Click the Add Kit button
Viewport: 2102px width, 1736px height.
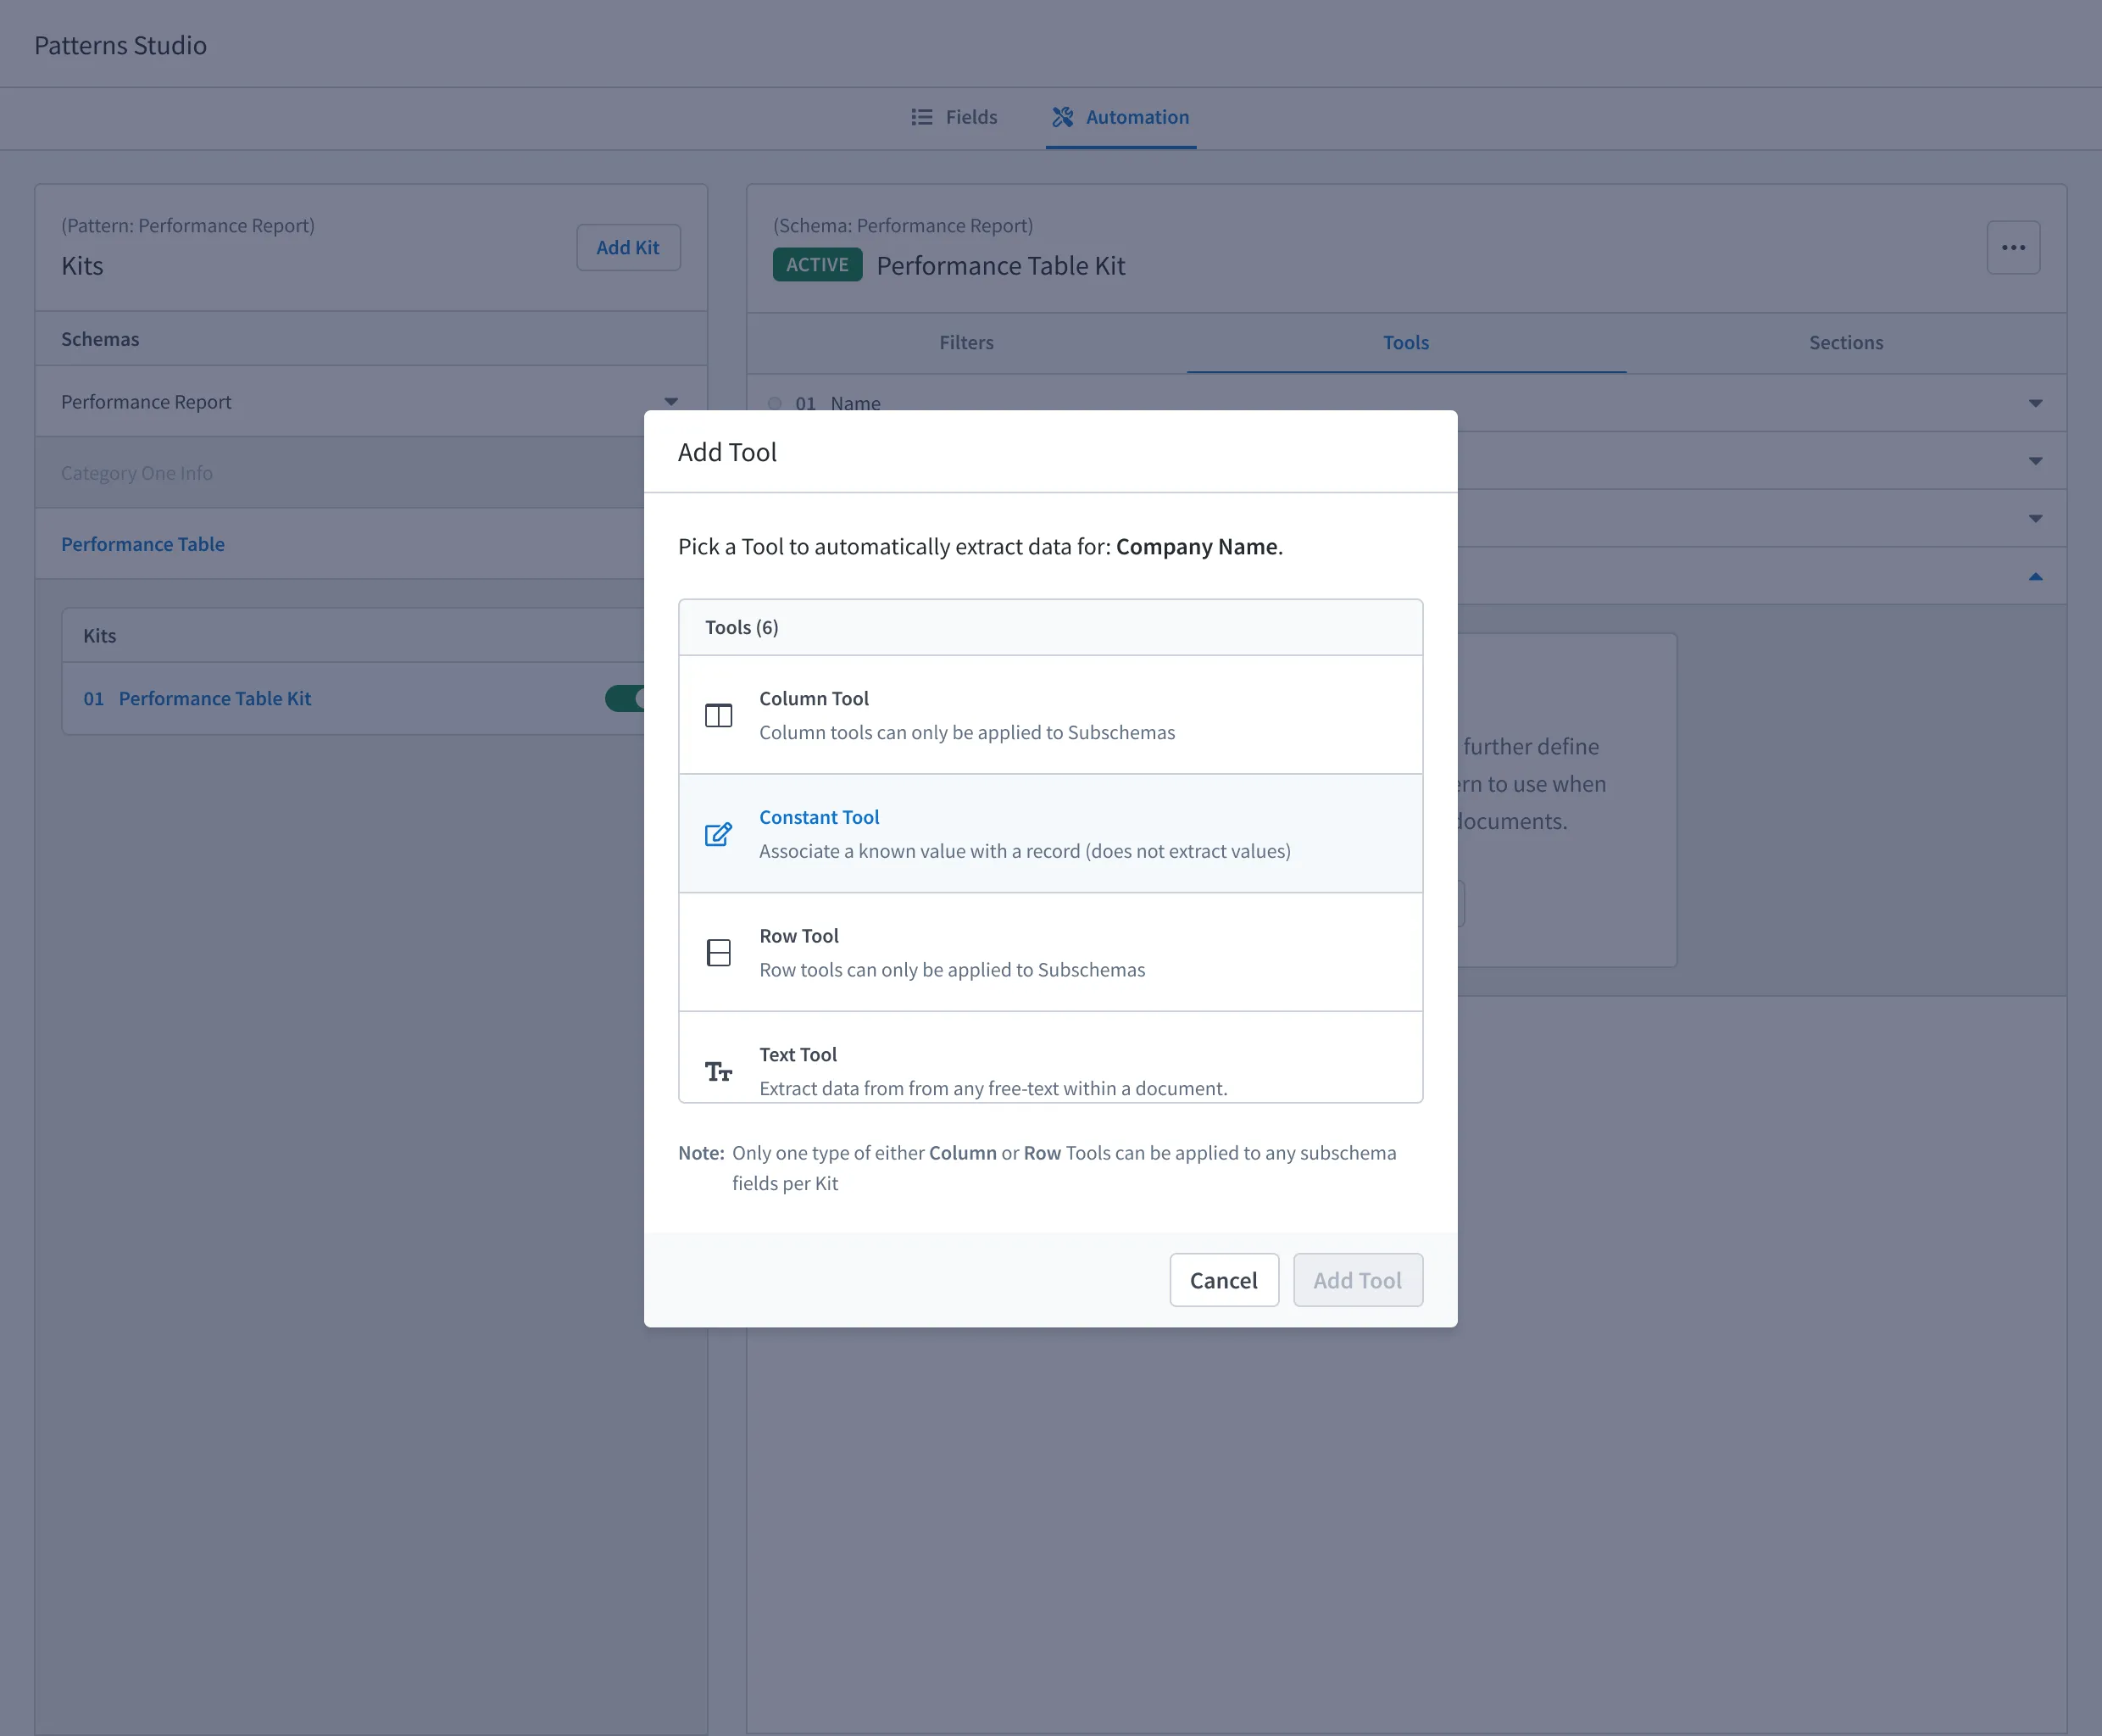(x=628, y=247)
